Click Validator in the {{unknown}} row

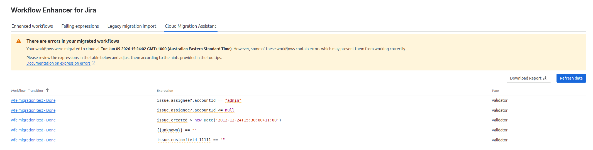(499, 130)
